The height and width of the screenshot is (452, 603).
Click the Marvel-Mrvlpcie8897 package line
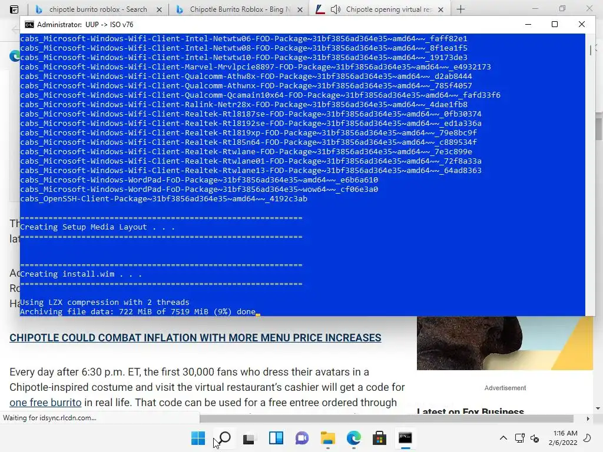tap(256, 67)
